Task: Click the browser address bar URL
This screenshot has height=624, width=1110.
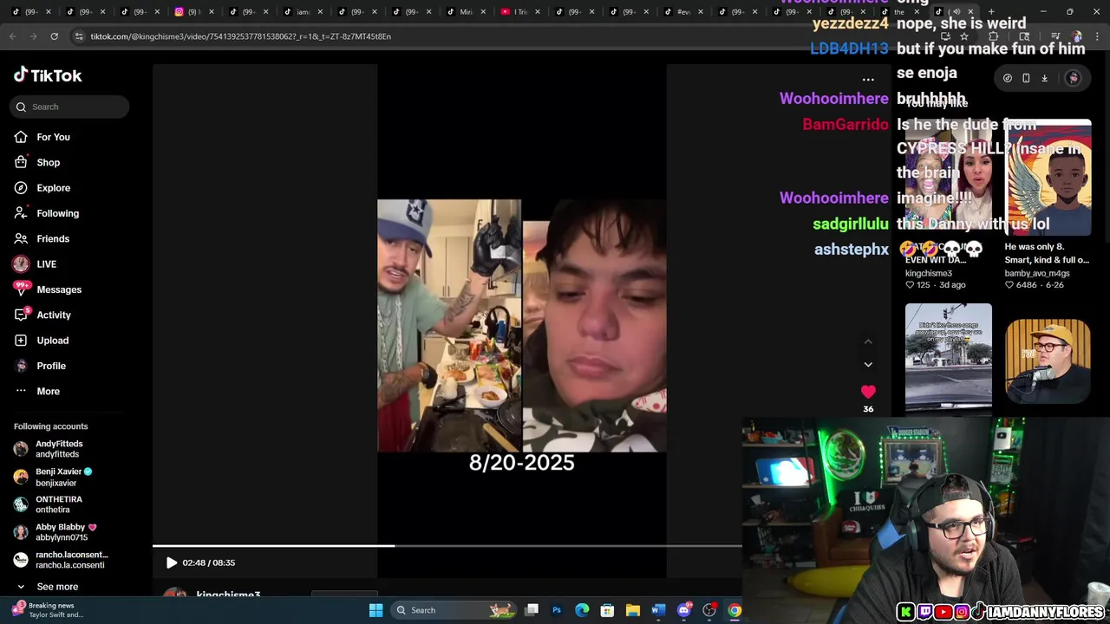Action: (x=241, y=36)
